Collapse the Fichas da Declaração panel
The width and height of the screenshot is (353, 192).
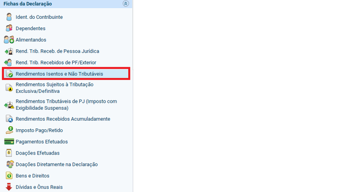126,4
